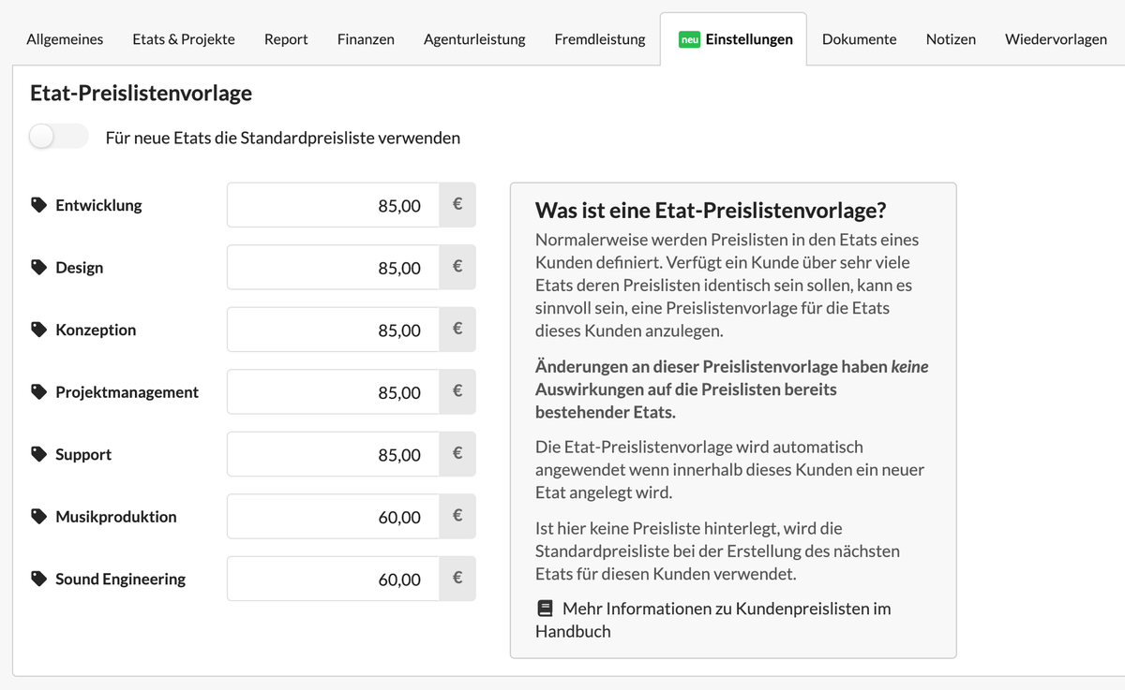This screenshot has height=690, width=1125.
Task: Open Mehr Informationen zu Kundenpreislisten link
Action: coord(713,620)
